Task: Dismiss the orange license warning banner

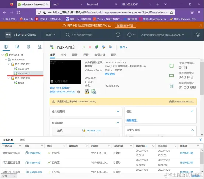Action: point(200,25)
